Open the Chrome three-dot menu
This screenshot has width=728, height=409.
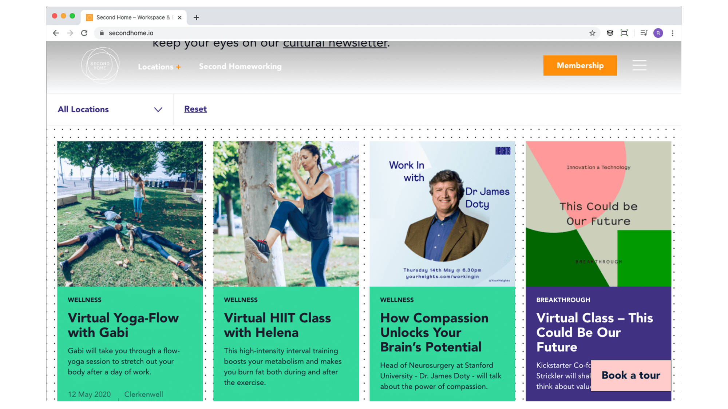672,33
